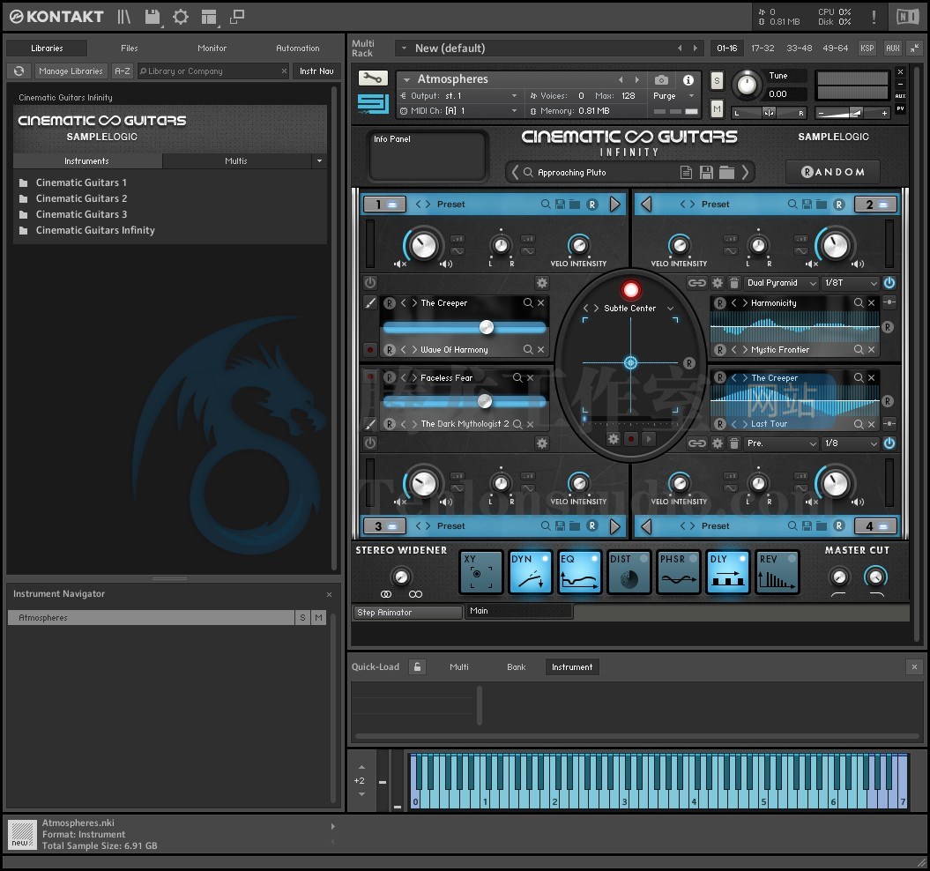Viewport: 930px width, 871px height.
Task: Click Manage Libraries button
Action: [71, 71]
